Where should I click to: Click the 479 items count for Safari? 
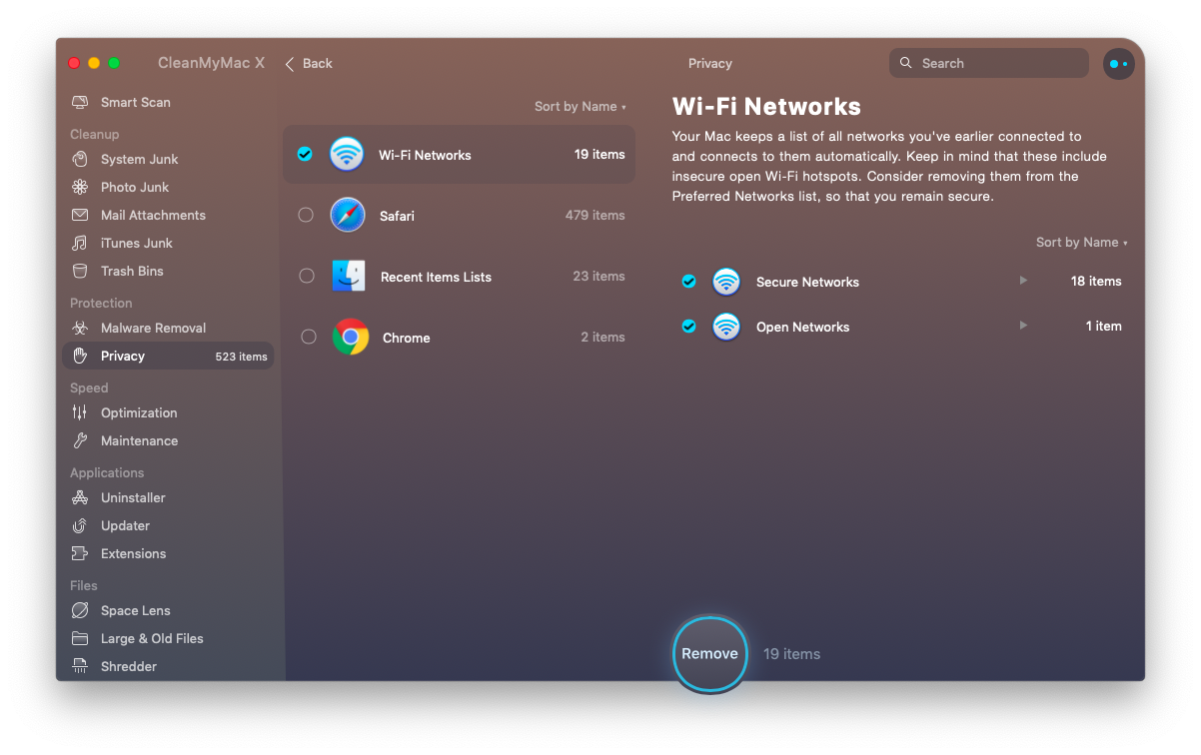tap(596, 216)
